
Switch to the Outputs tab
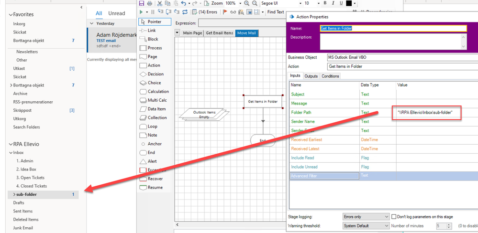click(x=311, y=76)
